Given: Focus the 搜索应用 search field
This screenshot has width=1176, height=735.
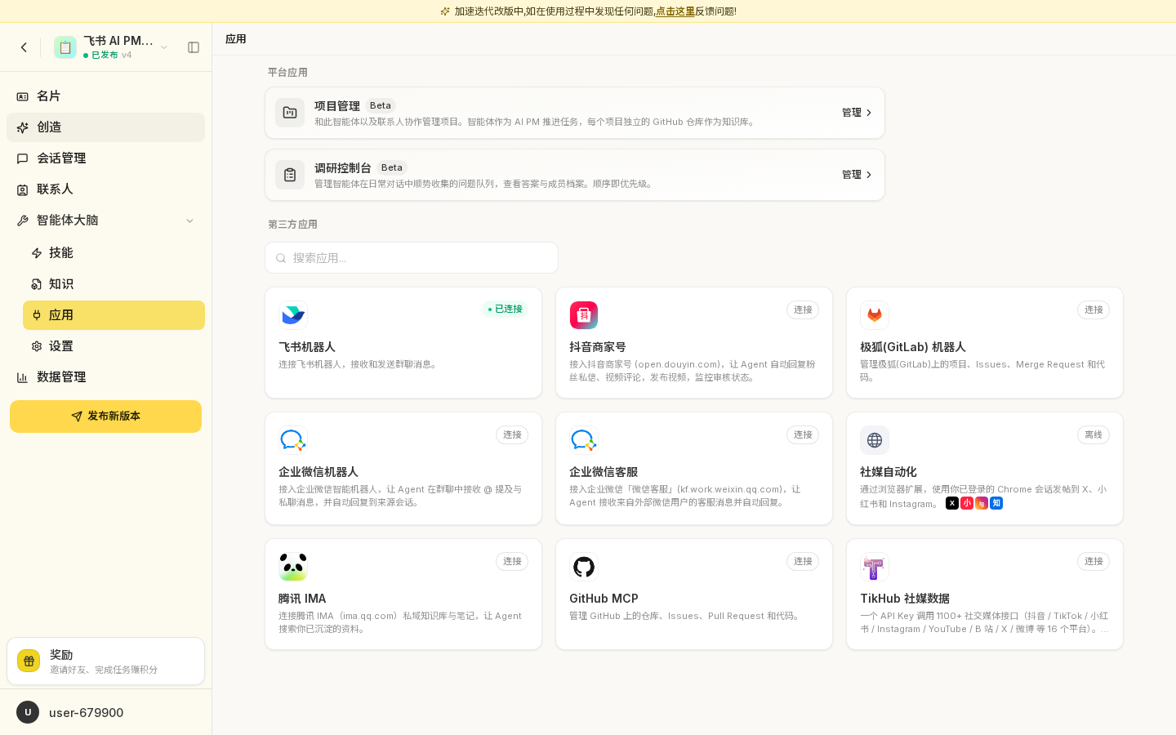Looking at the screenshot, I should click(412, 258).
